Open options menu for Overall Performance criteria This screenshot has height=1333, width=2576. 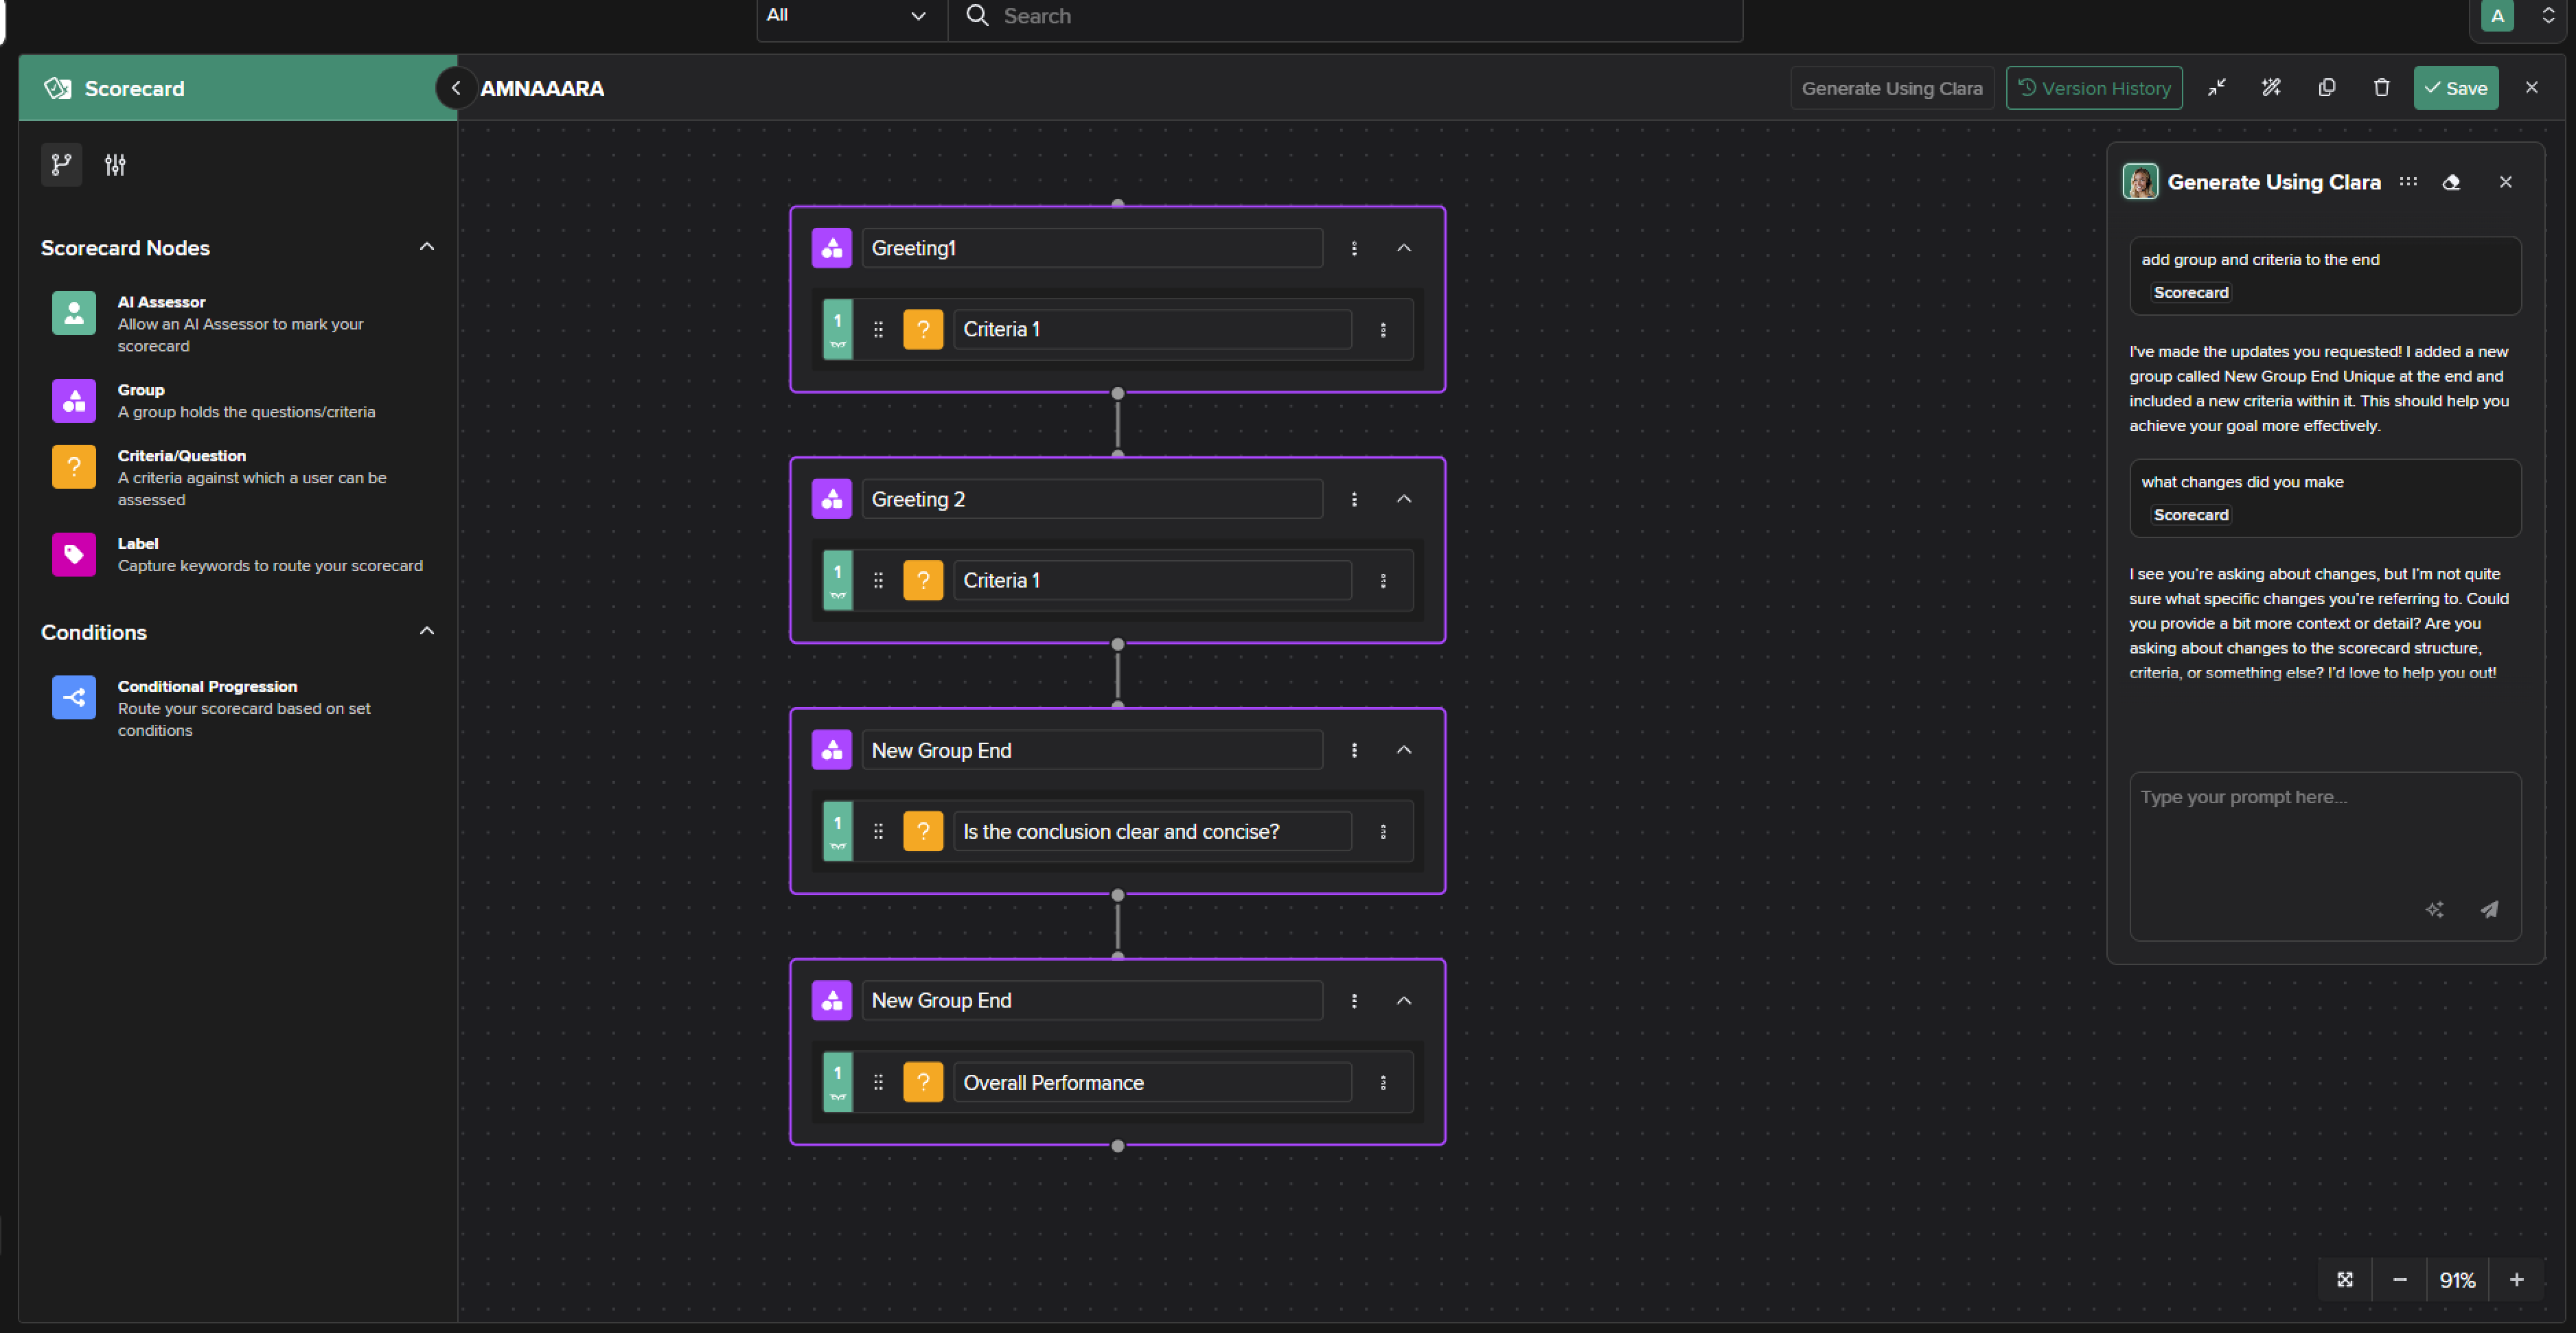click(1384, 1083)
